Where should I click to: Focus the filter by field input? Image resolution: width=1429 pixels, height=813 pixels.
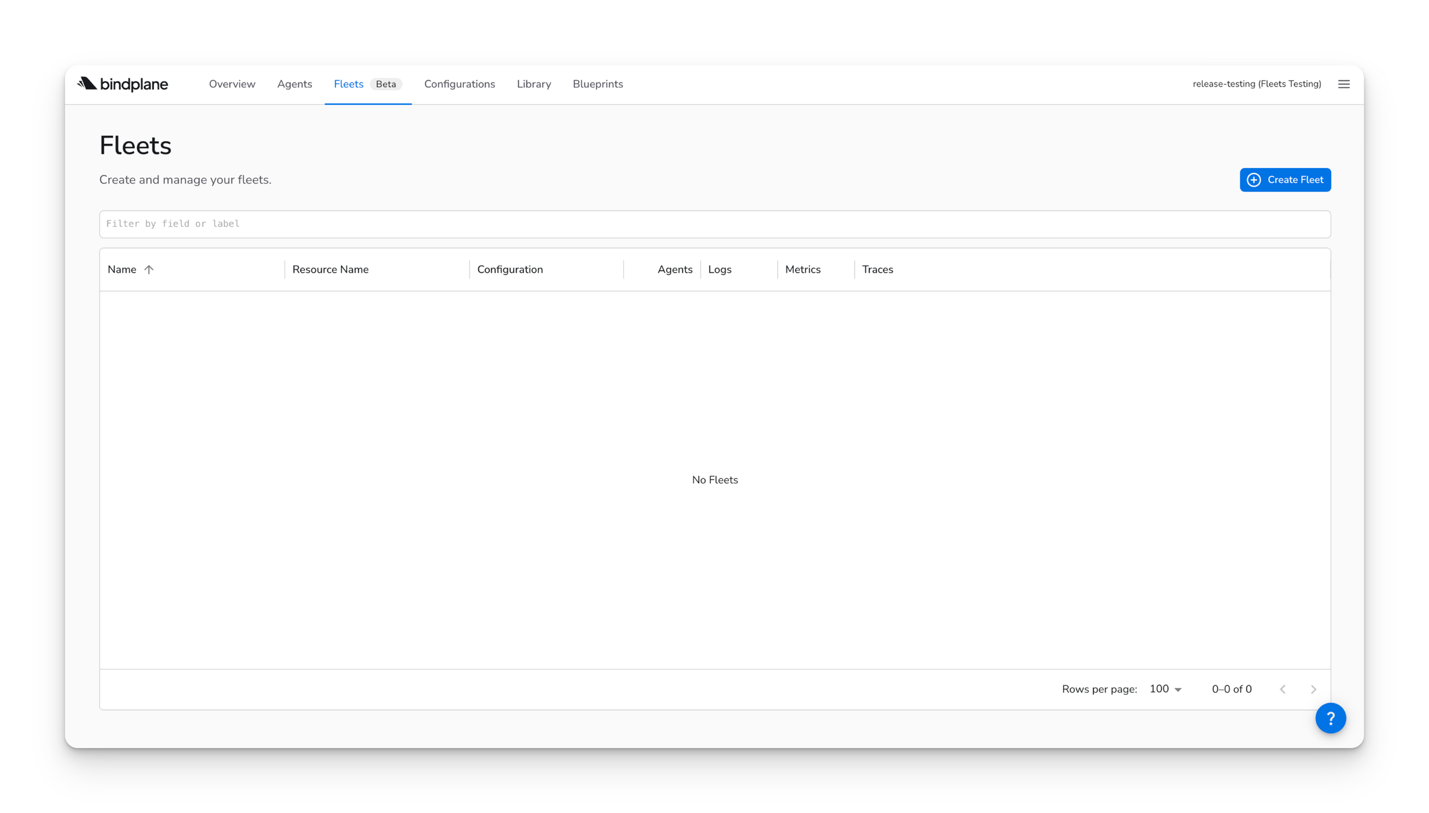point(714,224)
